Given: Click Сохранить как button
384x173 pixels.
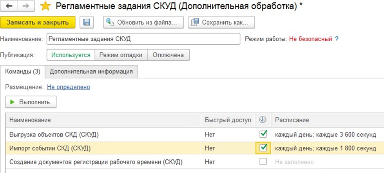Looking at the screenshot, I should pos(221,22).
